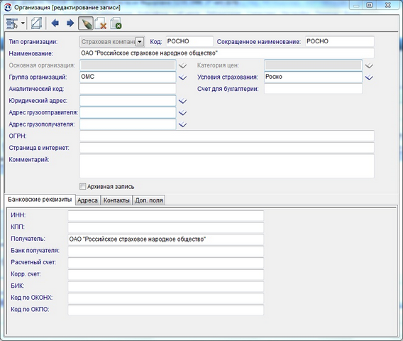This screenshot has width=403, height=341.
Task: Go to next record with right arrow
Action: click(70, 23)
